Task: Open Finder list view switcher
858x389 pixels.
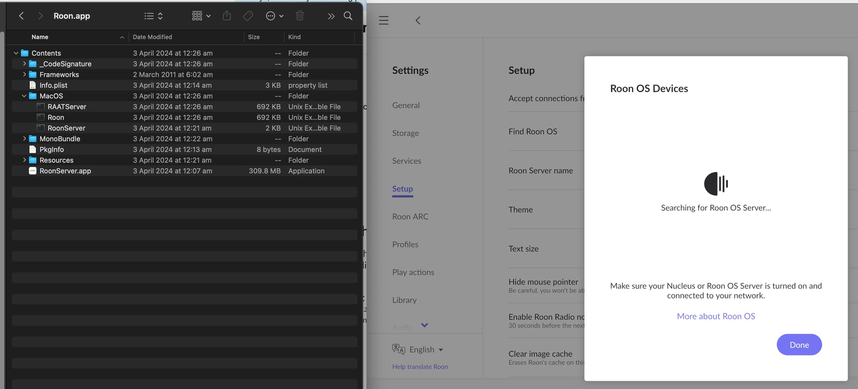Action: point(153,16)
